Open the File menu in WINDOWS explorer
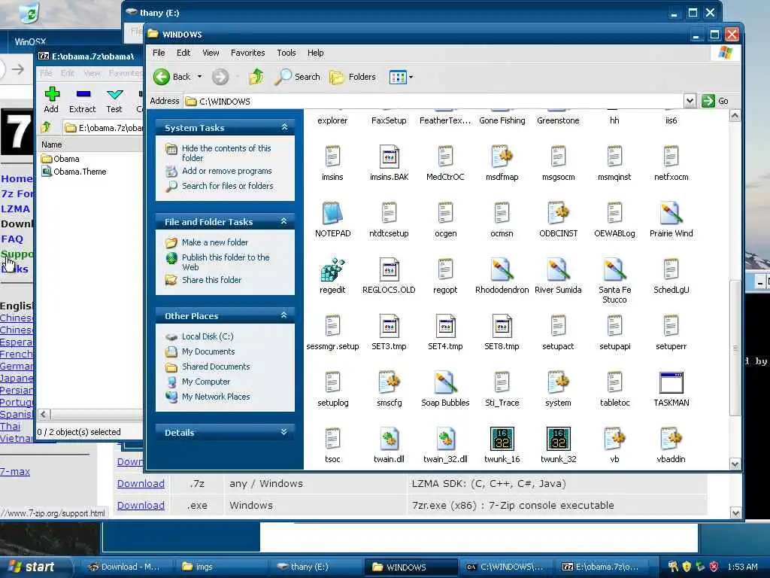Image resolution: width=770 pixels, height=578 pixels. (x=159, y=53)
